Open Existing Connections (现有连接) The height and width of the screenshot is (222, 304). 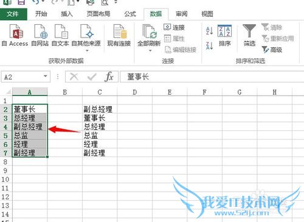(x=119, y=35)
